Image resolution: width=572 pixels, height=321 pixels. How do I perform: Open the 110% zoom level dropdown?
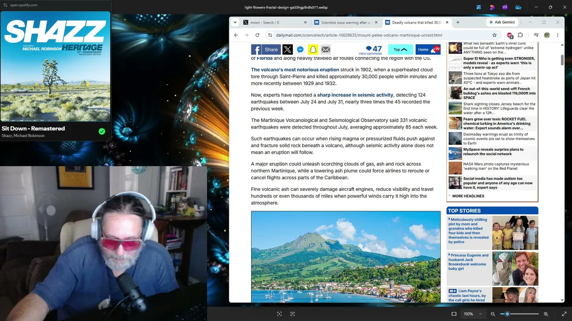[473, 314]
